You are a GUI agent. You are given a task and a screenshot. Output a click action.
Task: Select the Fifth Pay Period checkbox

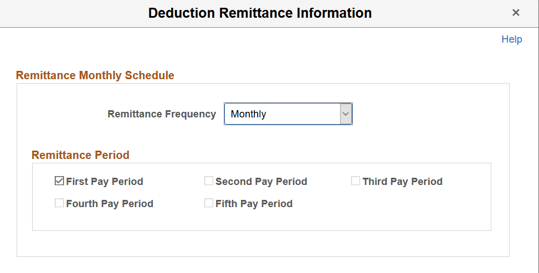tap(209, 203)
